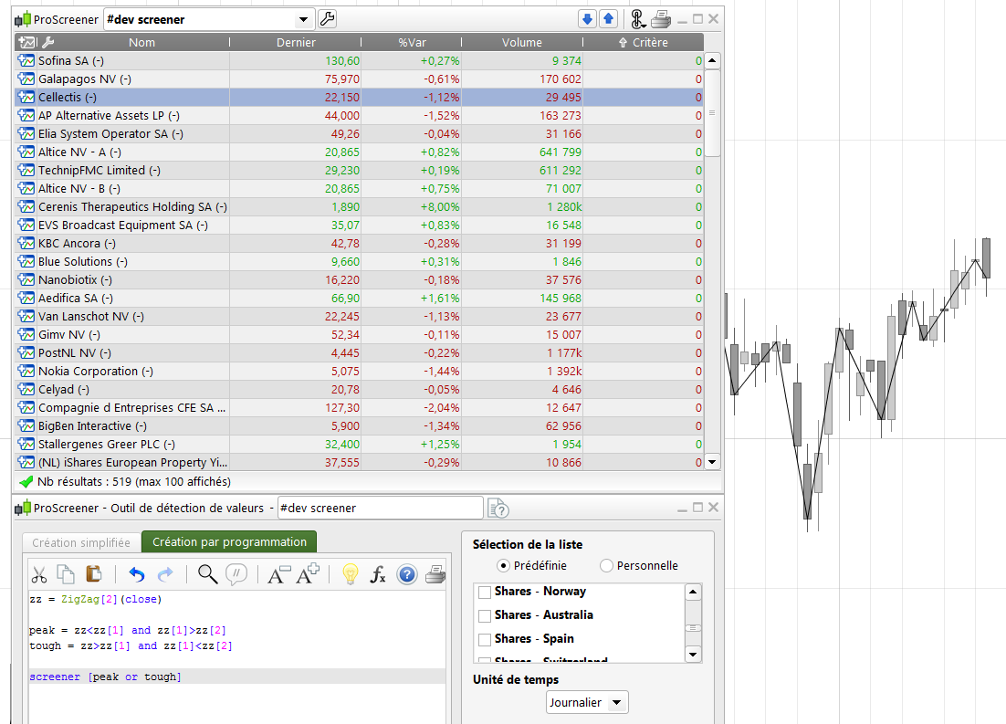Open the chart icon for Sofina SA
Viewport: 1006px width, 724px height.
pos(26,61)
